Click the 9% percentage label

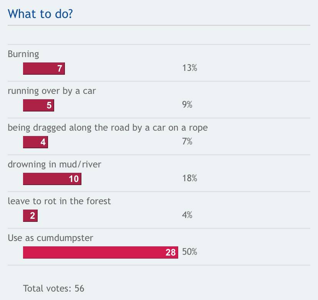[187, 105]
